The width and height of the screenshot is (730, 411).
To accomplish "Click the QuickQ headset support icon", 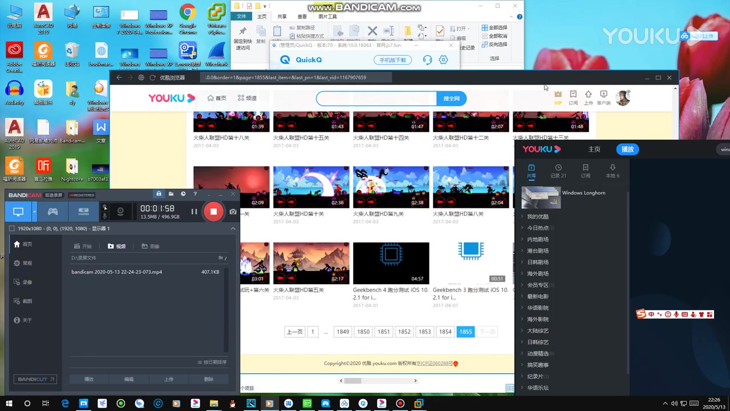I will point(427,60).
